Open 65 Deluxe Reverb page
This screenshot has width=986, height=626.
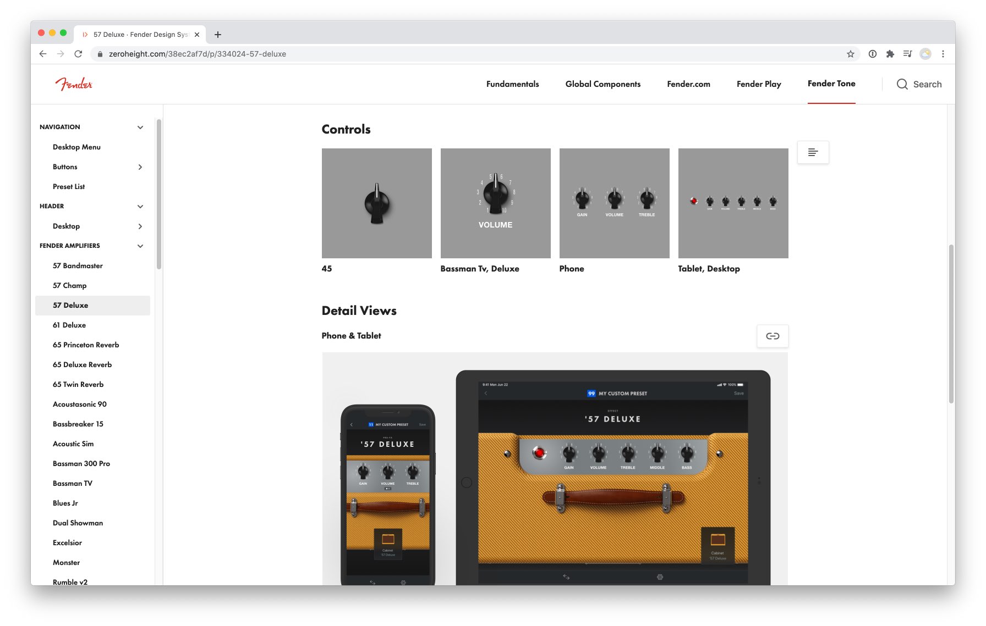pyautogui.click(x=82, y=364)
